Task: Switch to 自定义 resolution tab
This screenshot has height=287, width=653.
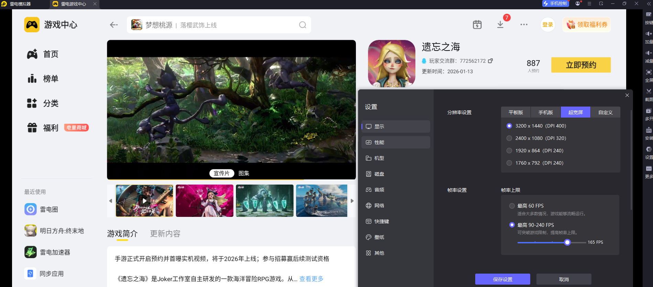Action: 606,112
